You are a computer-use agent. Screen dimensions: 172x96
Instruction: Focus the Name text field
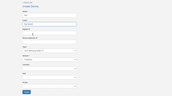pyautogui.click(x=49, y=15)
